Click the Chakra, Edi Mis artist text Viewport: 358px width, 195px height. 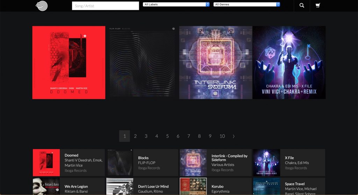297,163
